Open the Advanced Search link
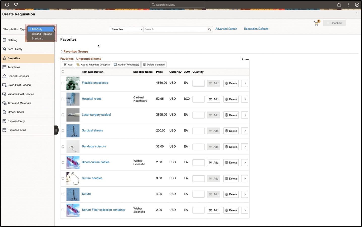This screenshot has width=362, height=227. (226, 29)
